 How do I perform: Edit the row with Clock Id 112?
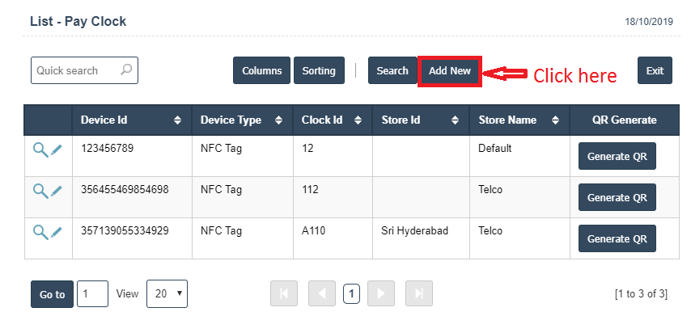pos(56,191)
